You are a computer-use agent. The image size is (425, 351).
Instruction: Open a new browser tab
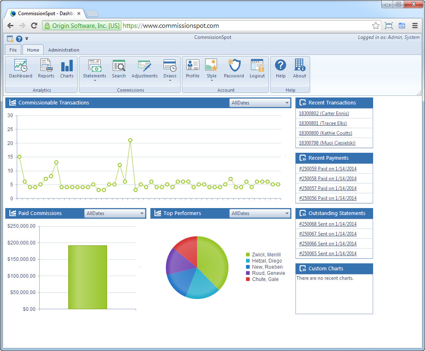coord(92,14)
